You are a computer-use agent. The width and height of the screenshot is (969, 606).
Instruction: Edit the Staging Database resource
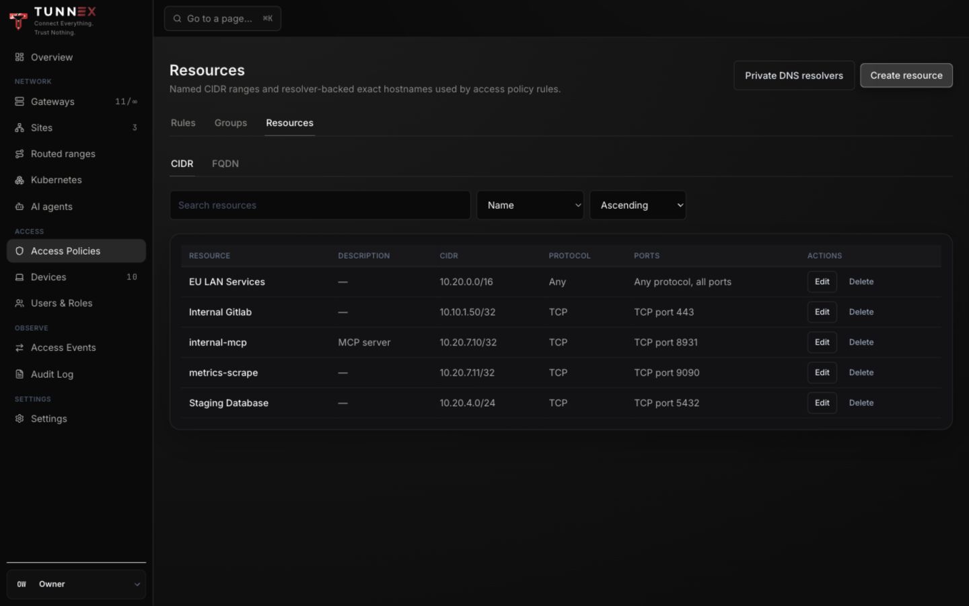click(822, 403)
